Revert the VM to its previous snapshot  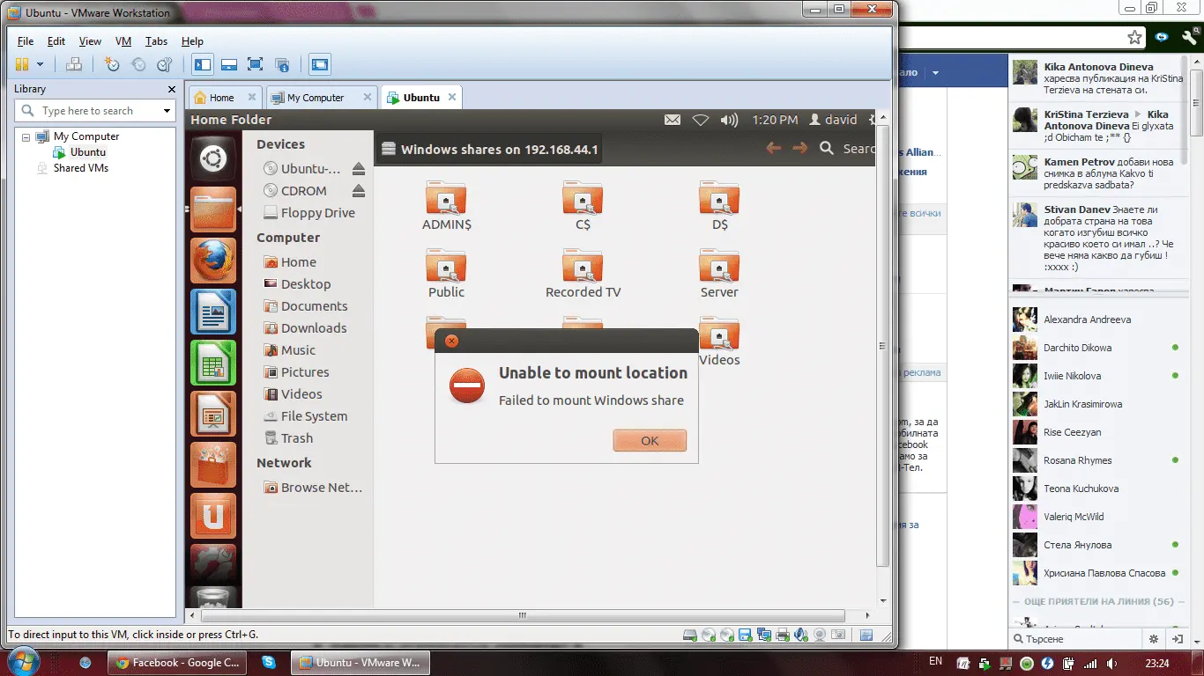138,64
